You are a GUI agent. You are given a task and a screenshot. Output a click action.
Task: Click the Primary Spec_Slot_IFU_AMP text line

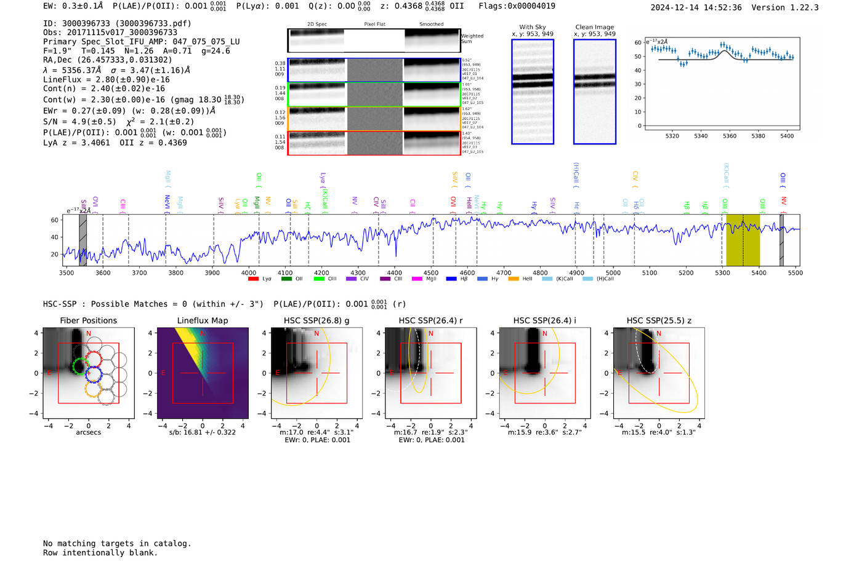pos(142,42)
